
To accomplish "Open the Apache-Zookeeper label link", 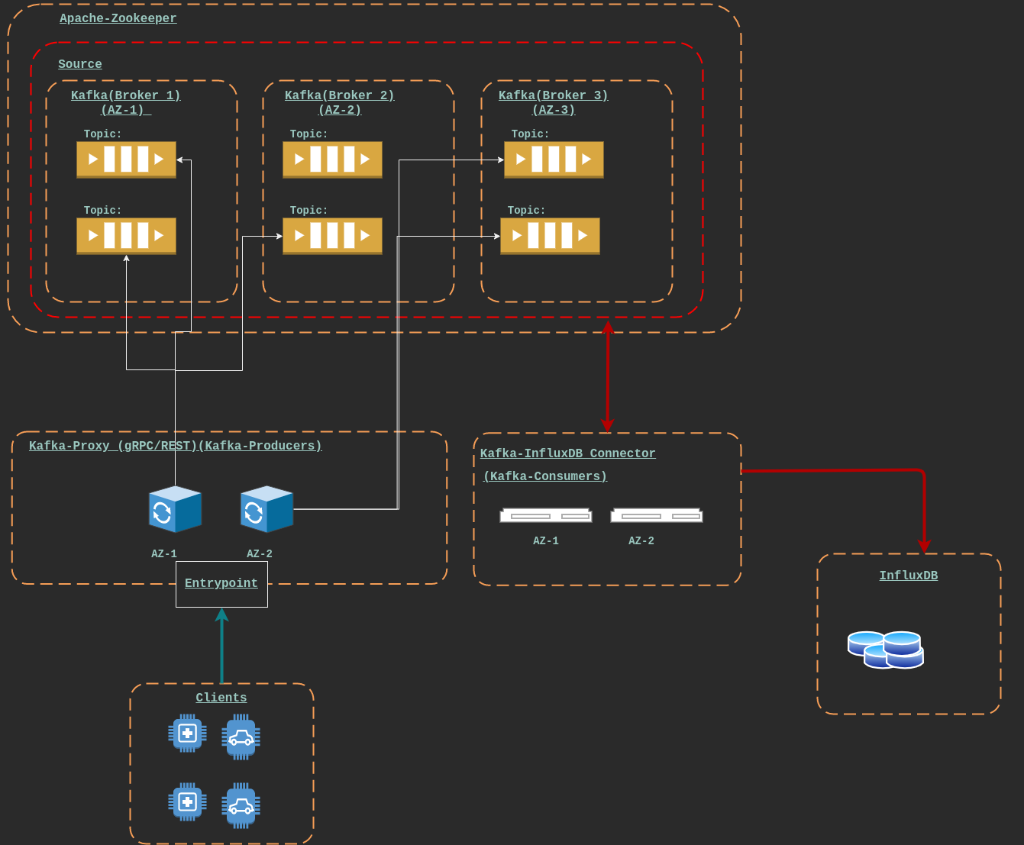I will tap(118, 18).
